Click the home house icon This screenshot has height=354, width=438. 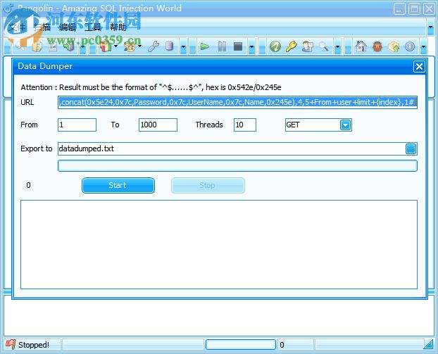coord(361,46)
